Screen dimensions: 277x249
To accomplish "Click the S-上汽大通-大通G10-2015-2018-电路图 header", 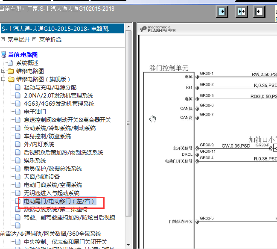I will pyautogui.click(x=62, y=29).
